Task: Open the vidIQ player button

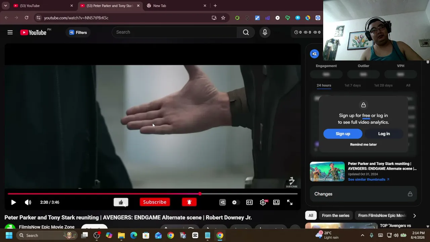Action: tap(222, 202)
